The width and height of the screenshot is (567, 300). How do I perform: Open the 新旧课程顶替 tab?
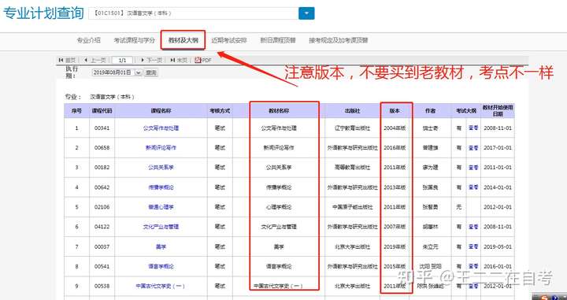278,40
